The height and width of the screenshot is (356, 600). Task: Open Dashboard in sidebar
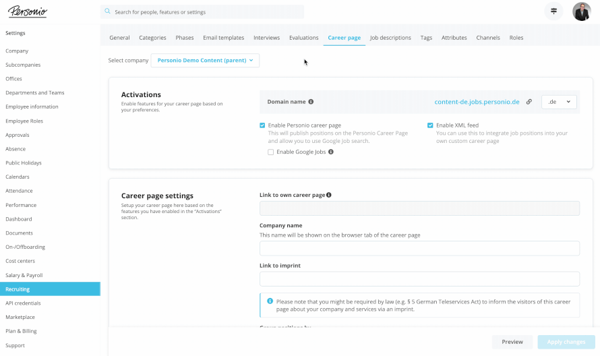click(x=19, y=219)
